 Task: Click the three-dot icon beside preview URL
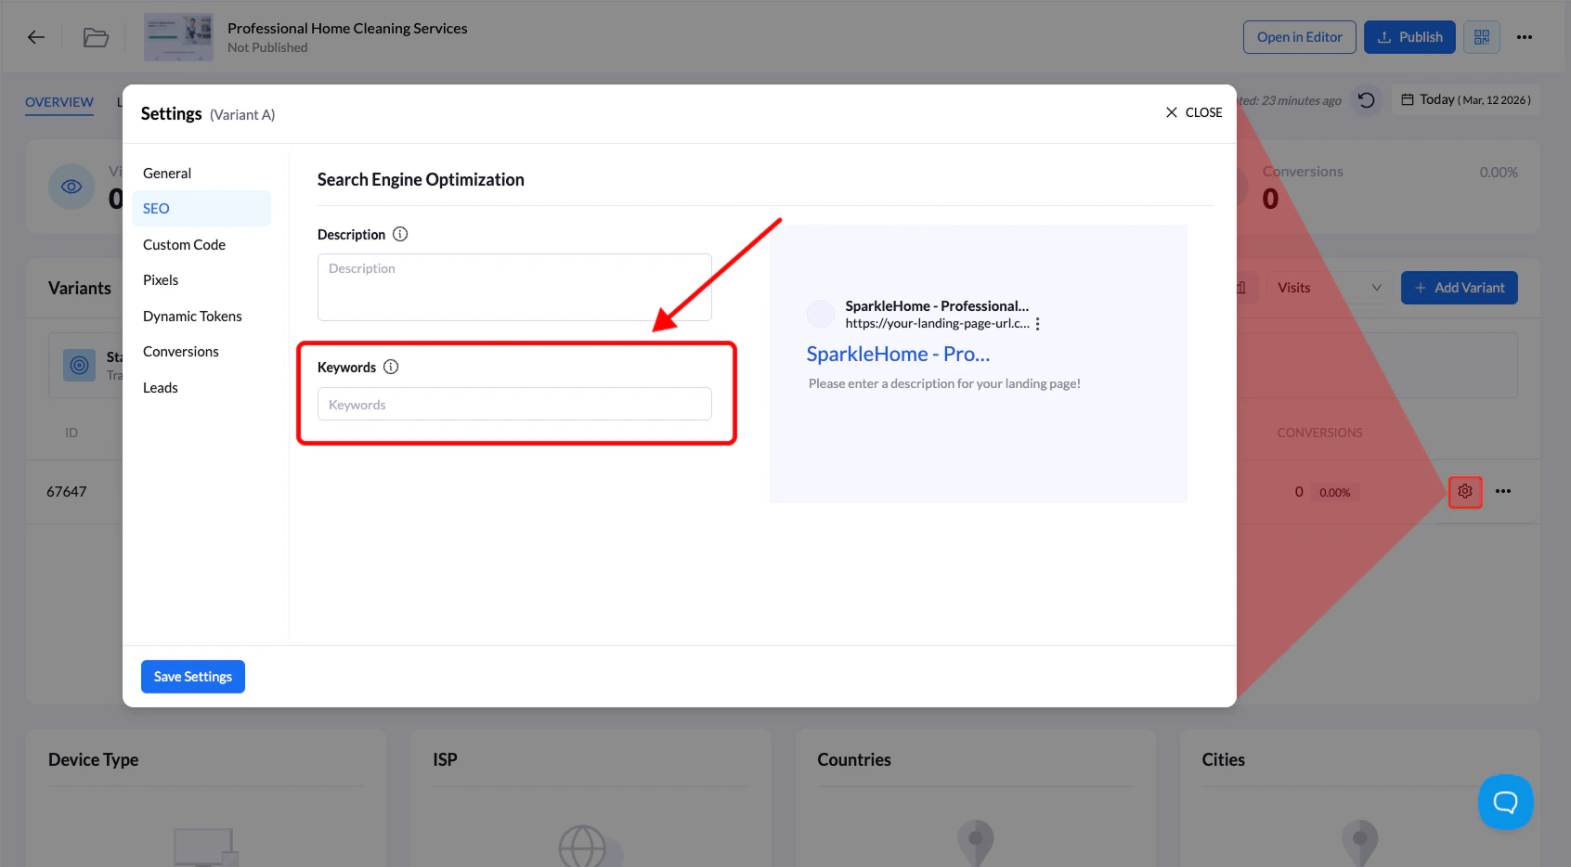pos(1037,324)
